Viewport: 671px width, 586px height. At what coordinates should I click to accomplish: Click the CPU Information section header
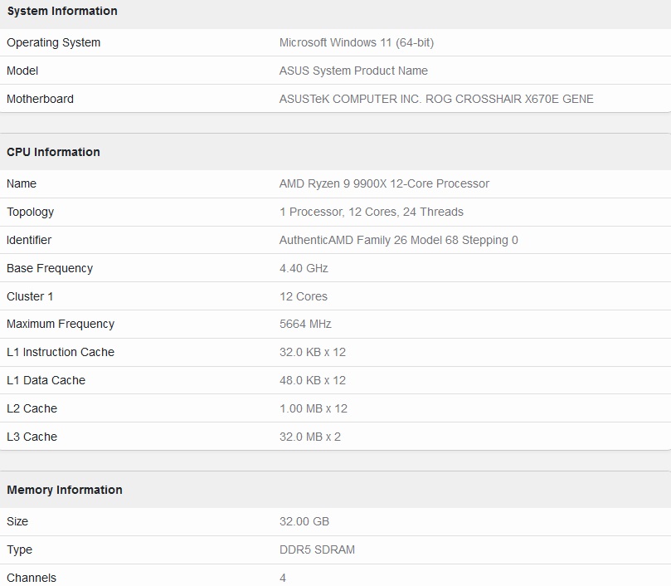coord(53,152)
